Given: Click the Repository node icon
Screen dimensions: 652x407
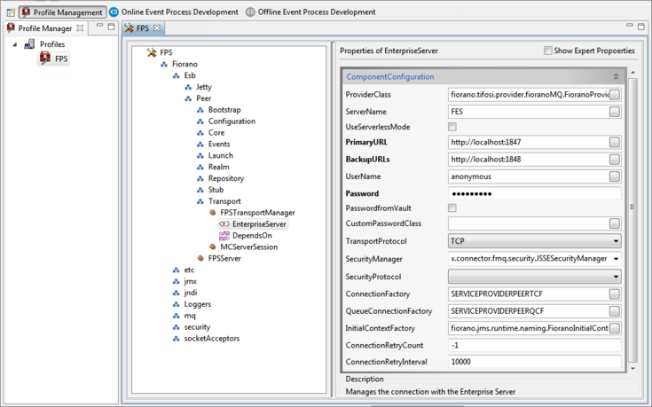Looking at the screenshot, I should click(x=200, y=179).
